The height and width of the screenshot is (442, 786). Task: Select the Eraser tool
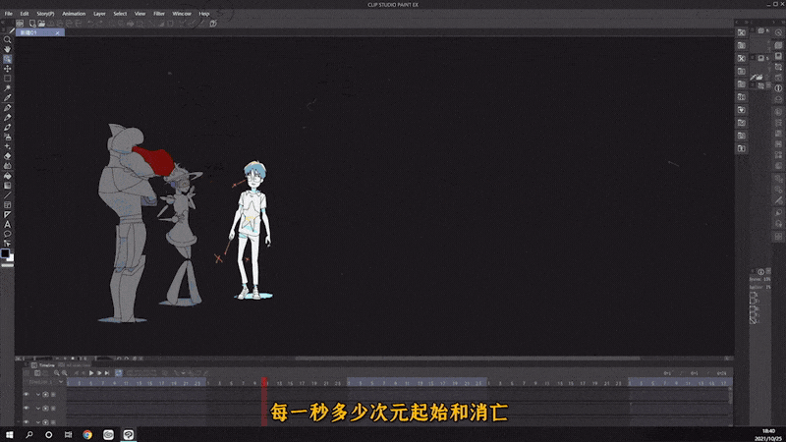click(7, 156)
